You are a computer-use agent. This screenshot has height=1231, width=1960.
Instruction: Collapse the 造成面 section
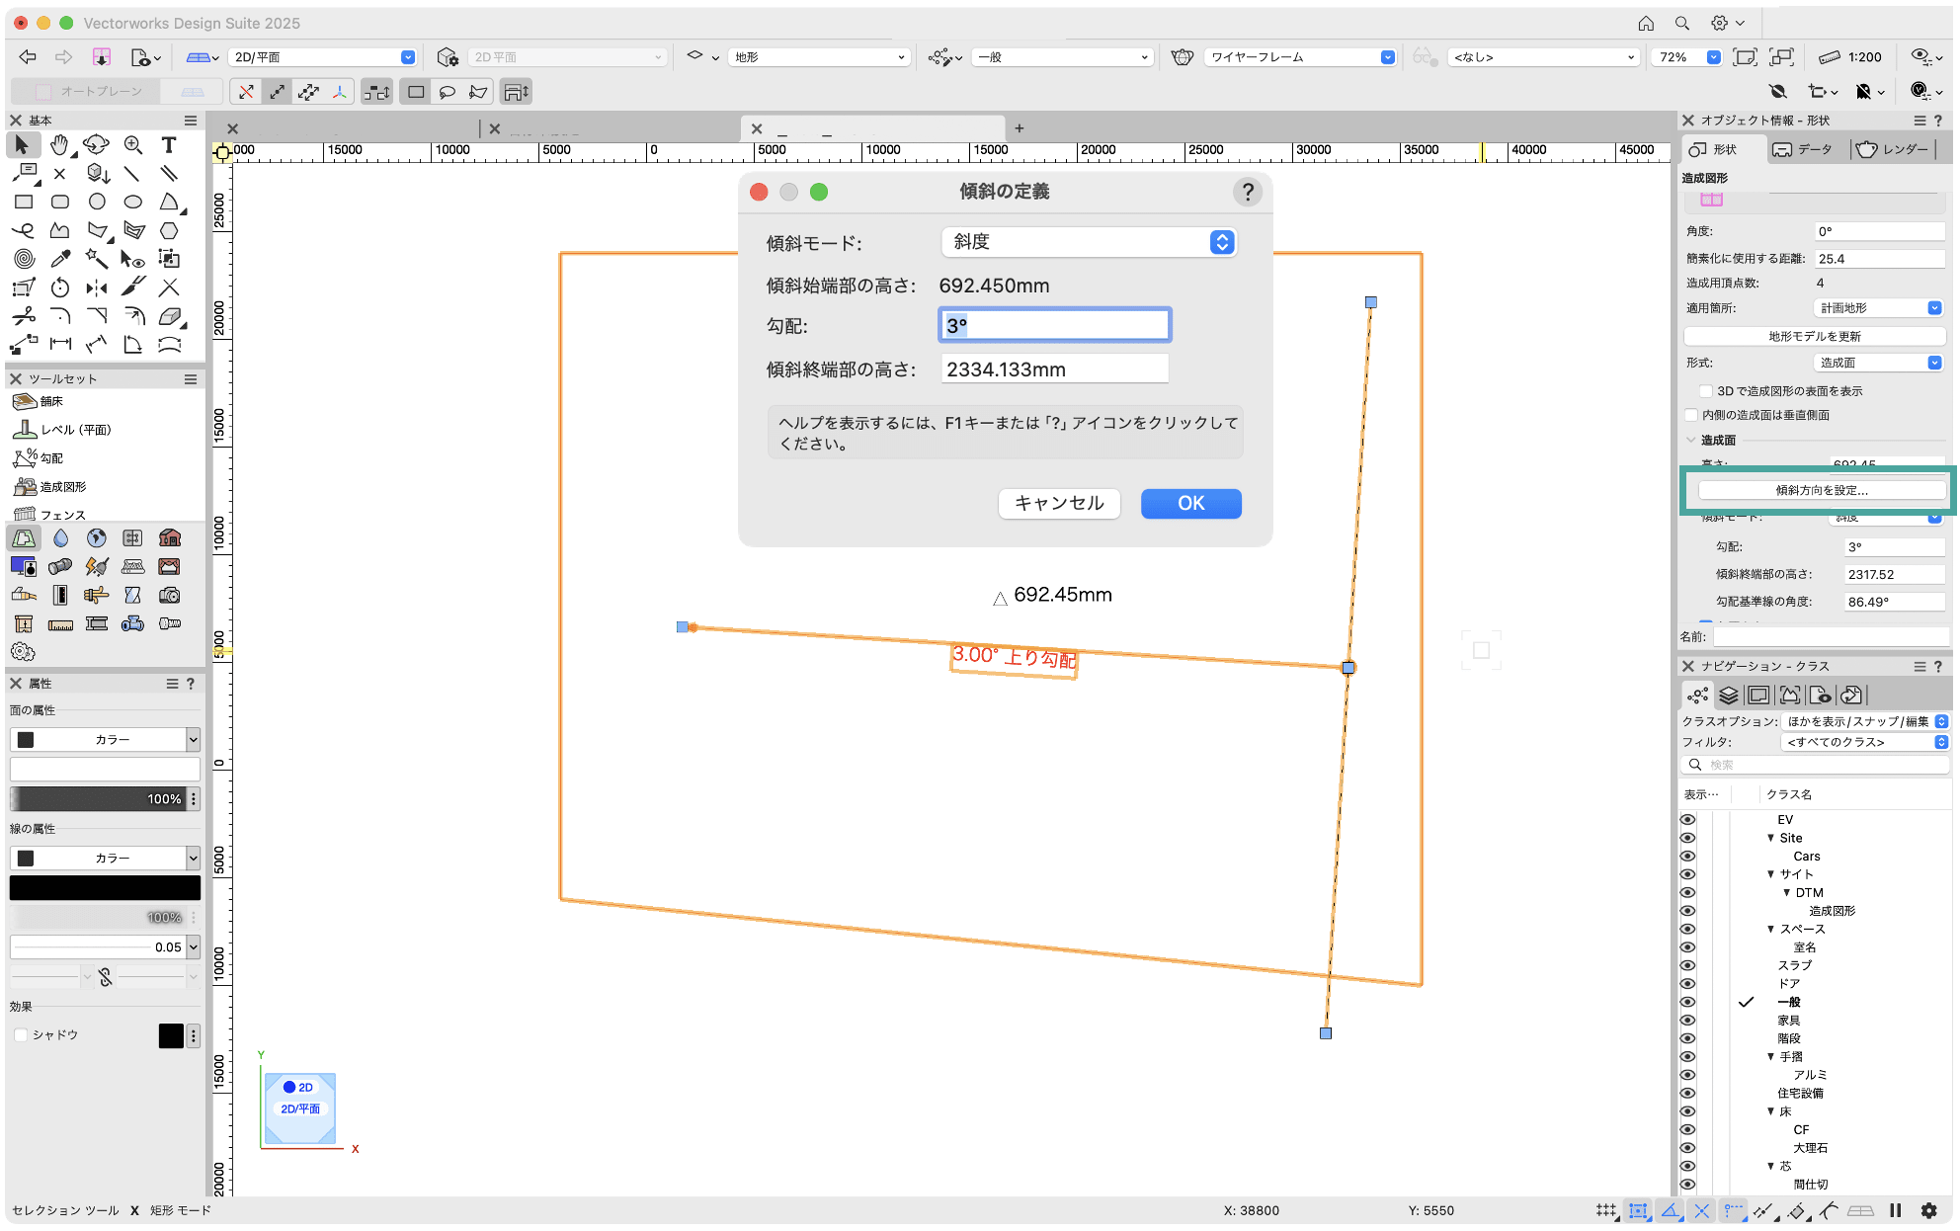click(1691, 441)
